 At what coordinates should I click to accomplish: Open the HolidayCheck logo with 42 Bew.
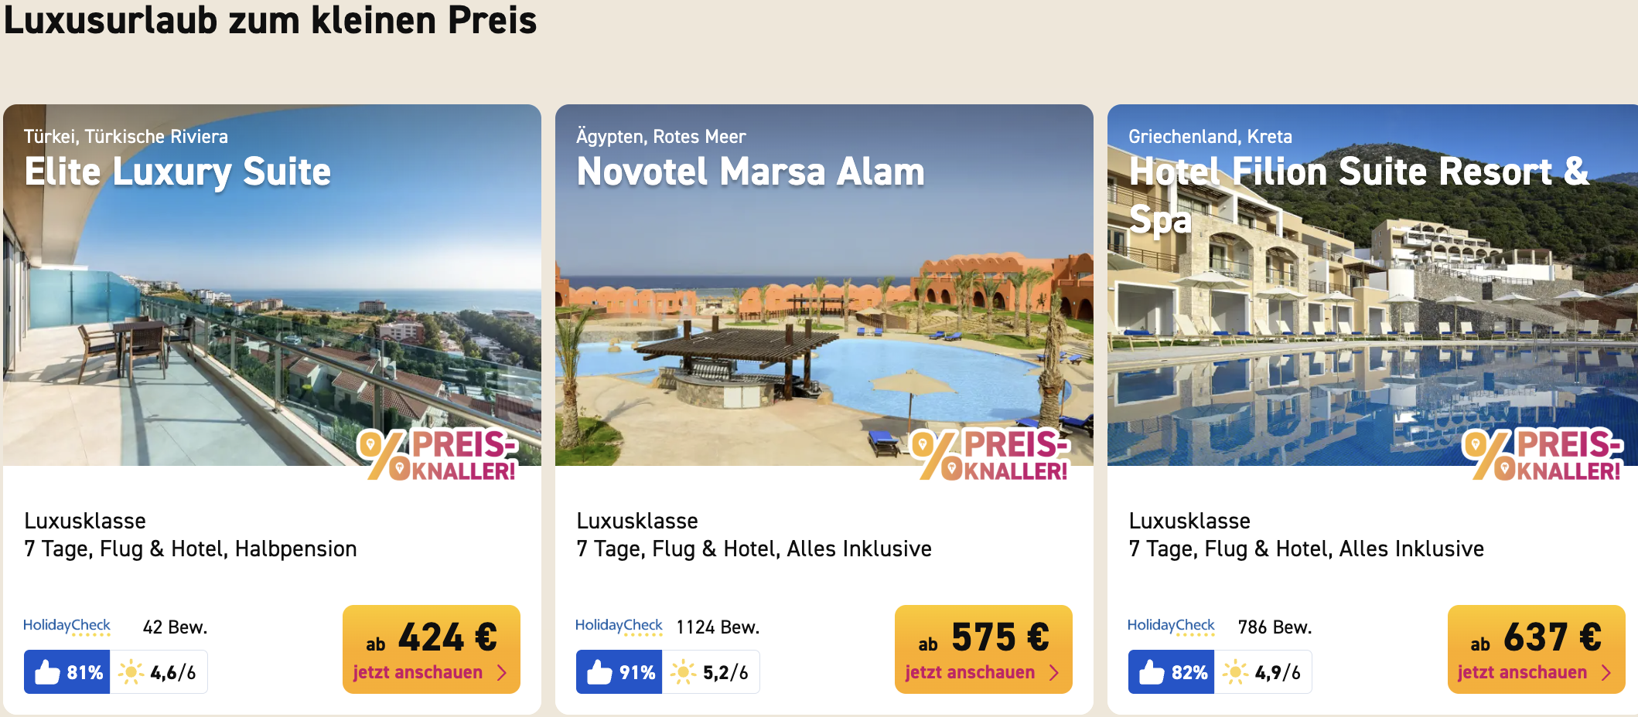click(67, 626)
